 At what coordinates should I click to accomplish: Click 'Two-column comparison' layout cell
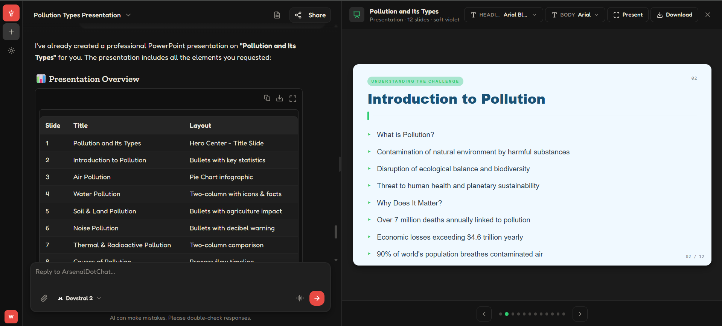coord(226,245)
